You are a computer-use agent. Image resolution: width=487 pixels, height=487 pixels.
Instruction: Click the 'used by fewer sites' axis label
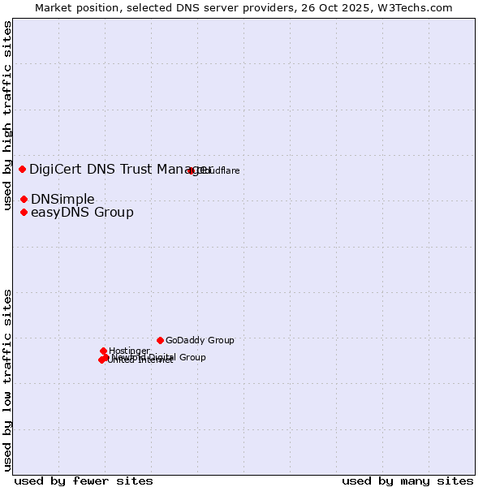[x=84, y=481]
